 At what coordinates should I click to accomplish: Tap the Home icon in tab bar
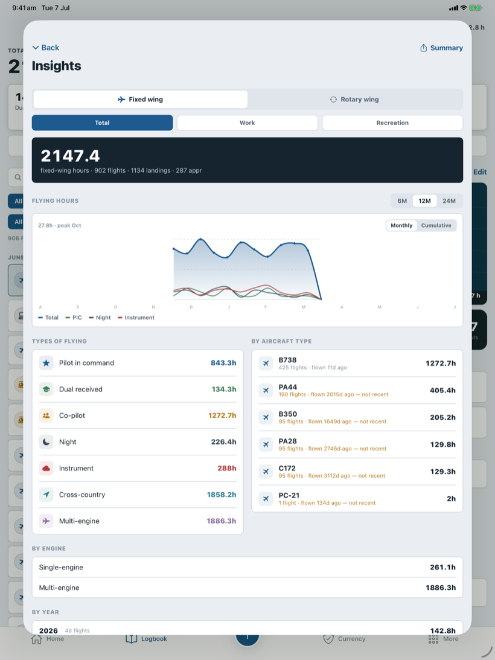[37, 639]
